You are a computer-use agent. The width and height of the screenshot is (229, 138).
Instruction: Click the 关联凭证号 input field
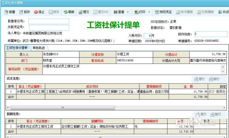click(x=49, y=27)
